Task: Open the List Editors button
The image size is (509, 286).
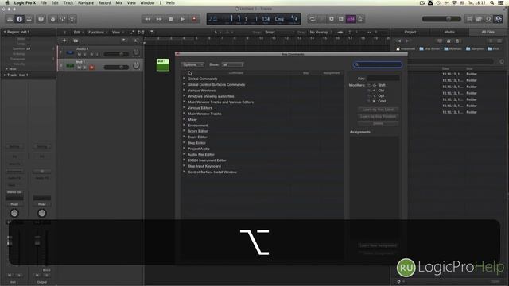Action: 469,19
